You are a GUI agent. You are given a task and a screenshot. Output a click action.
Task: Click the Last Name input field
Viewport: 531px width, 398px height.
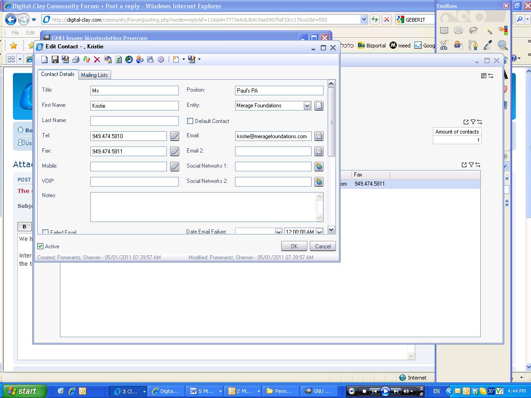pos(135,121)
